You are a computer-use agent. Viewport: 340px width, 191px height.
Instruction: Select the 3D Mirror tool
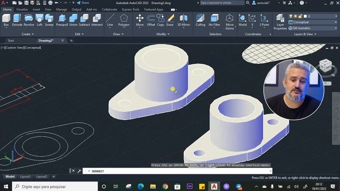[x=184, y=20]
